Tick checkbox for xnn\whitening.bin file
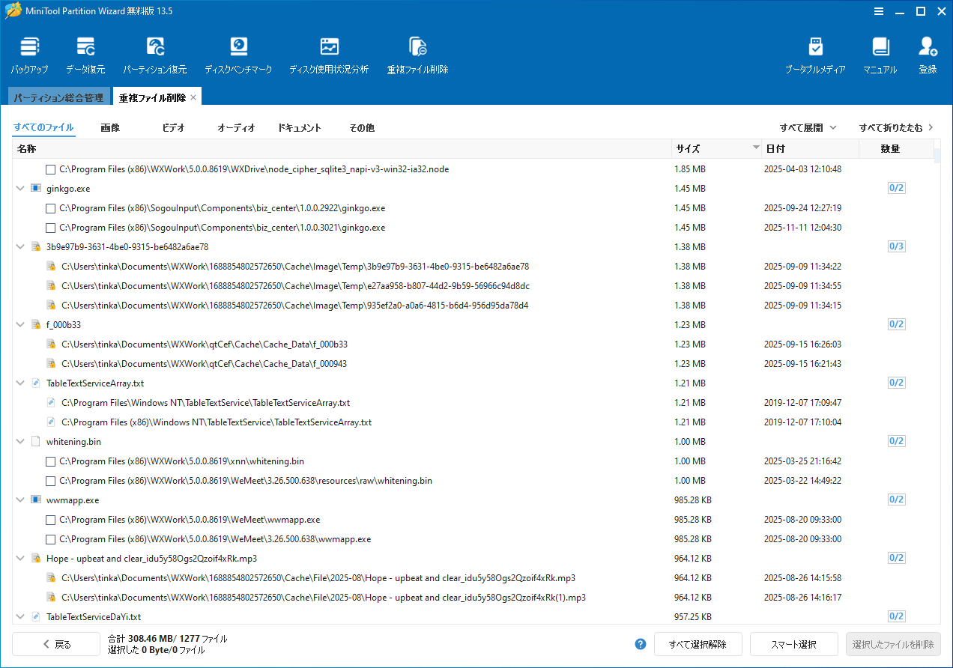953x668 pixels. (x=51, y=461)
